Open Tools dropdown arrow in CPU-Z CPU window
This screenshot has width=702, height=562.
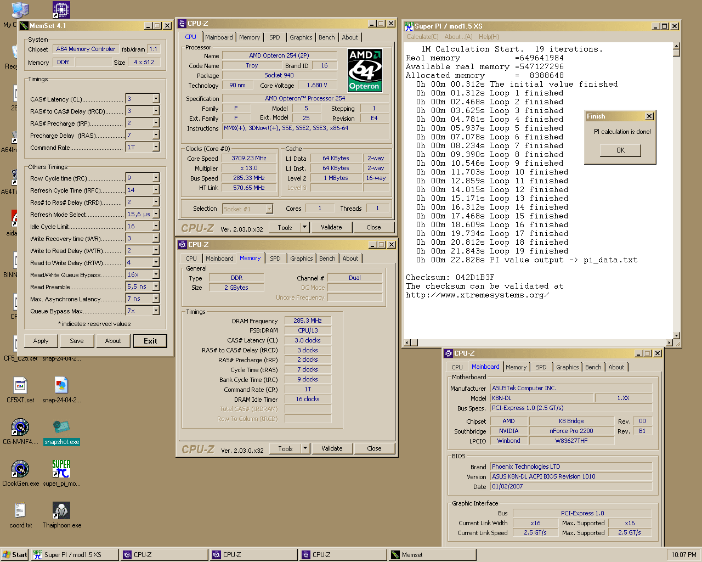[305, 227]
